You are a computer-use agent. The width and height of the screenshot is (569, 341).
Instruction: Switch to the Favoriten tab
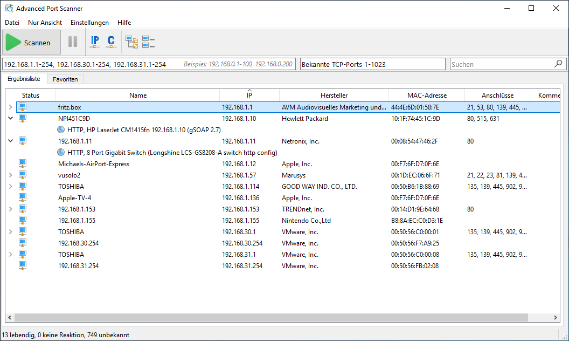click(65, 79)
